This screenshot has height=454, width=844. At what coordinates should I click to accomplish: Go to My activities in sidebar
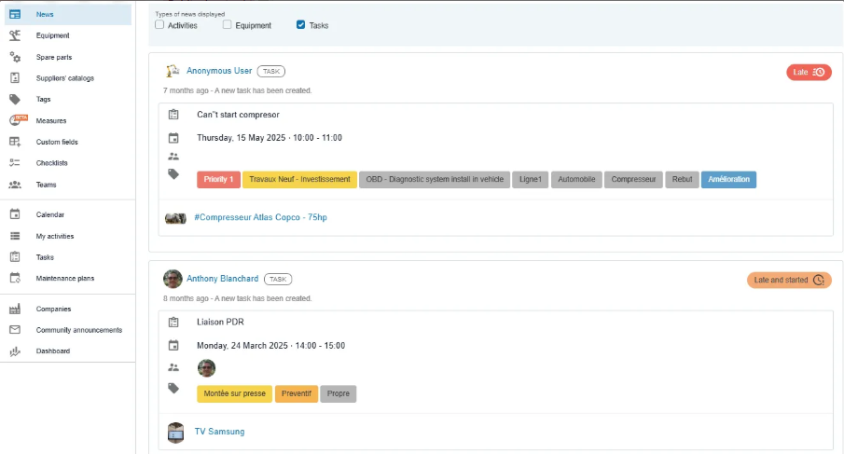[54, 237]
